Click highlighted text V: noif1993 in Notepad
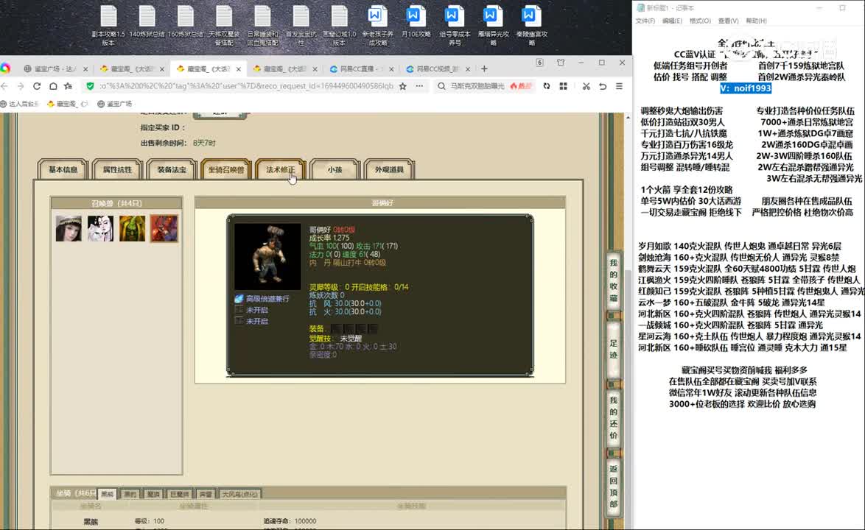 tap(746, 88)
